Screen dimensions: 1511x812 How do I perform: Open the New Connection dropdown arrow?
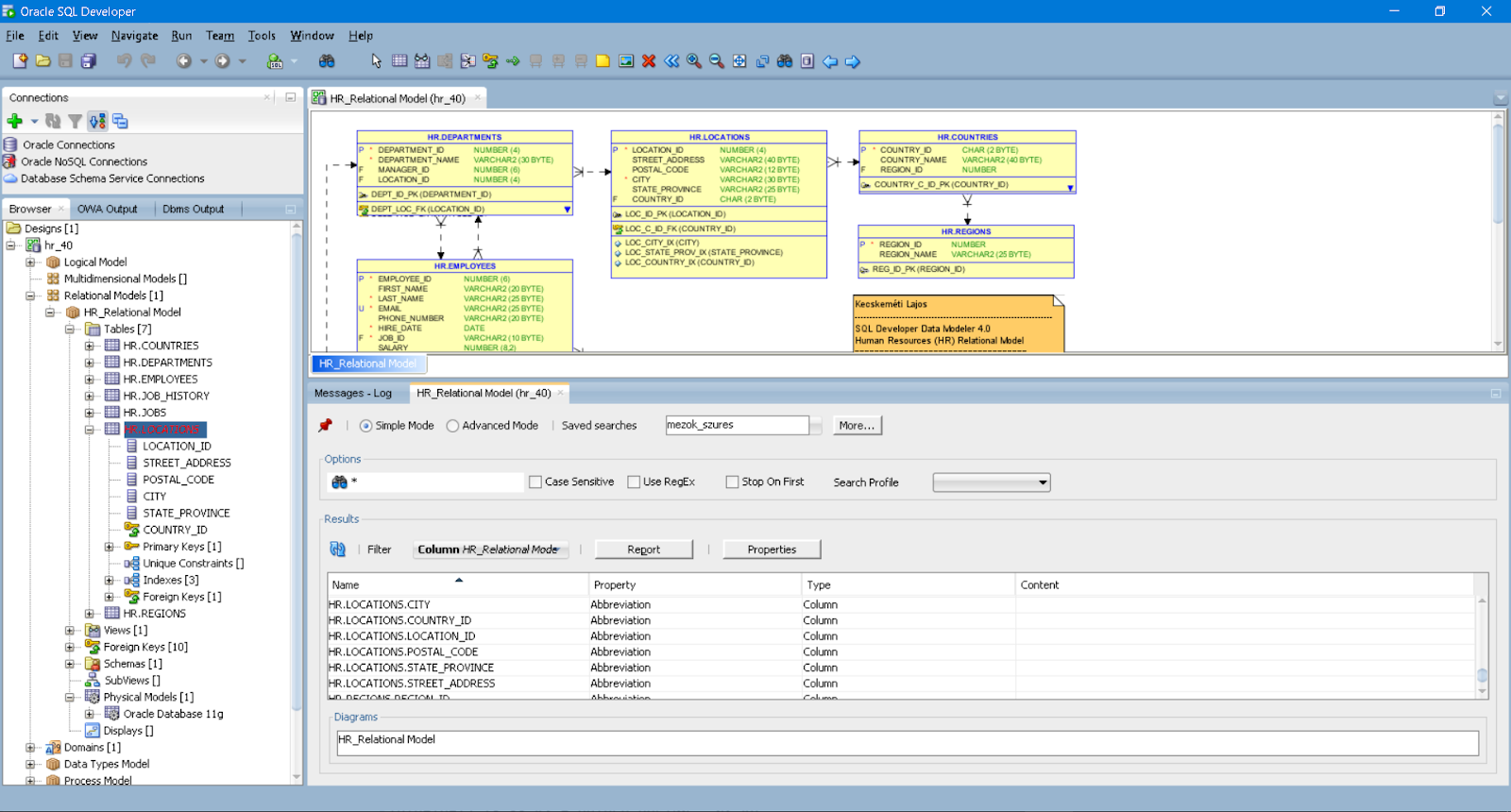pyautogui.click(x=34, y=121)
